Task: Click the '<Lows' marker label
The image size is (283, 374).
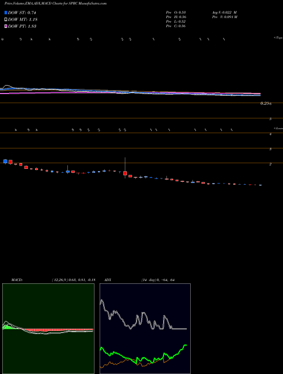Action: tap(278, 128)
